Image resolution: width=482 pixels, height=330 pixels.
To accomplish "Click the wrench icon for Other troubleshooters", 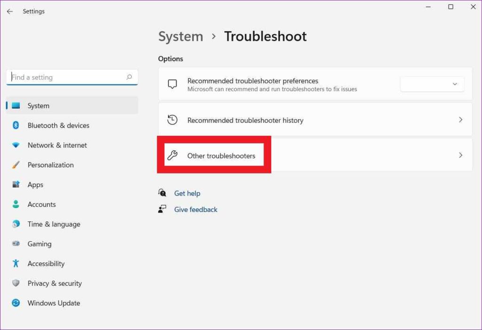I will click(x=172, y=155).
